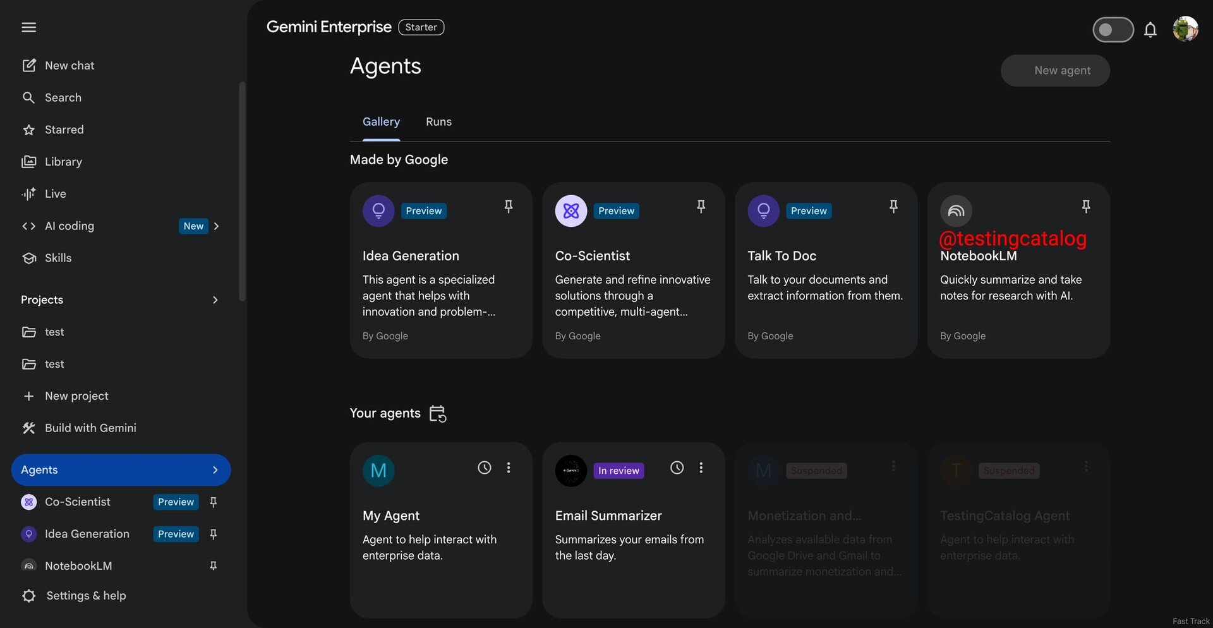
Task: Open the Library from the sidebar
Action: tap(63, 162)
